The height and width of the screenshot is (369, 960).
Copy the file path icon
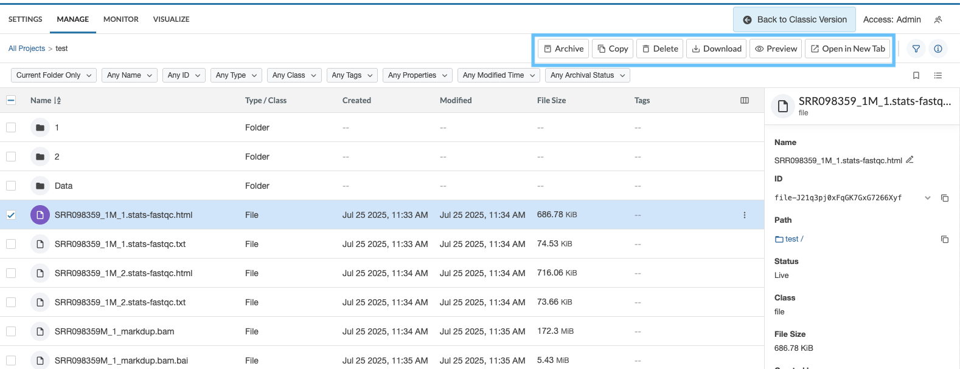tap(945, 239)
